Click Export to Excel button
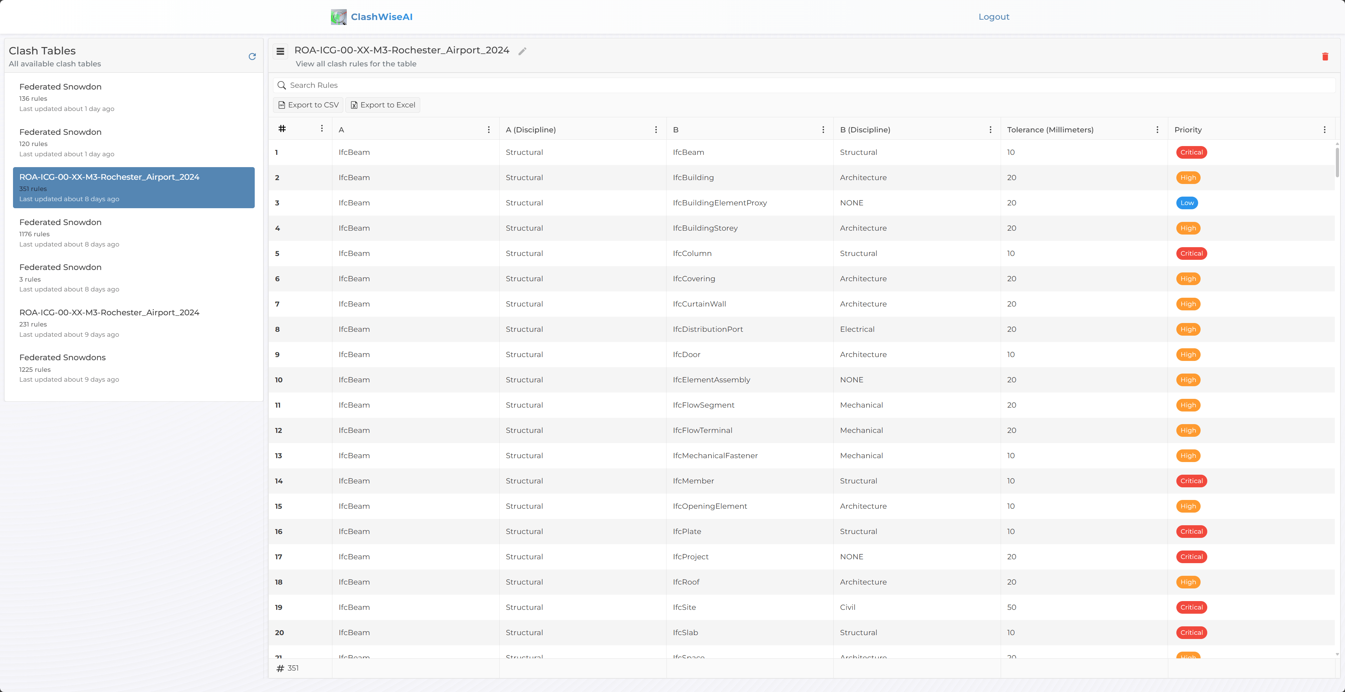The height and width of the screenshot is (692, 1345). pyautogui.click(x=383, y=105)
